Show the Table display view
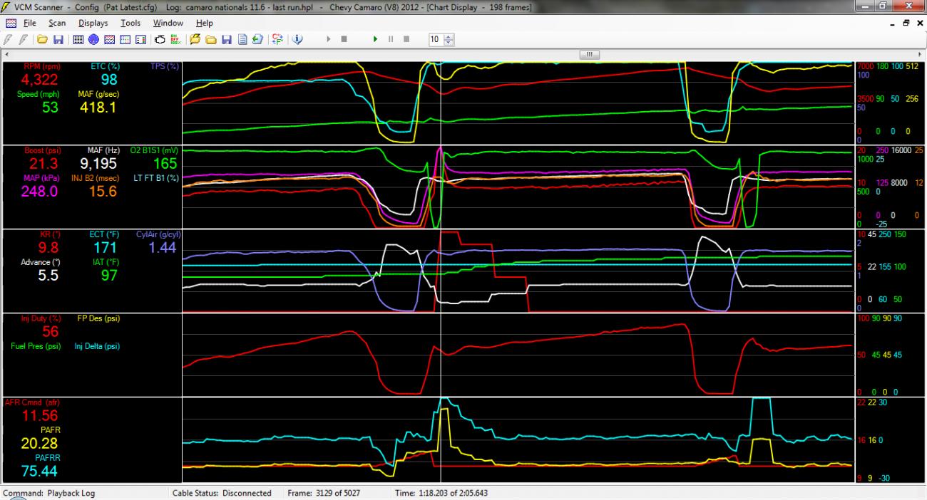 (x=78, y=39)
